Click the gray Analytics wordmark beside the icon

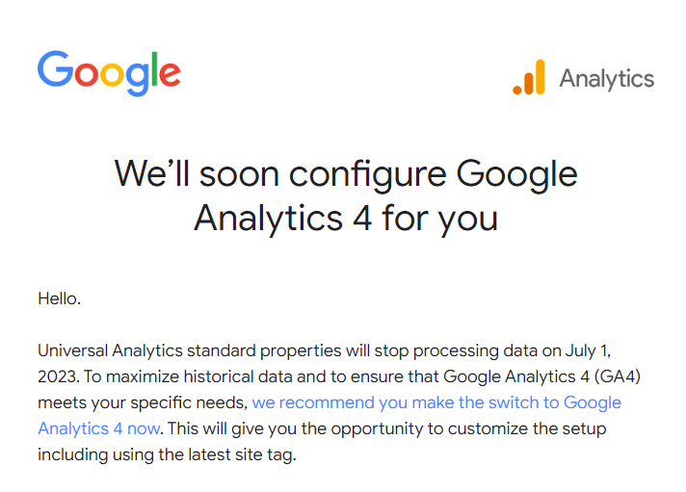coord(606,79)
